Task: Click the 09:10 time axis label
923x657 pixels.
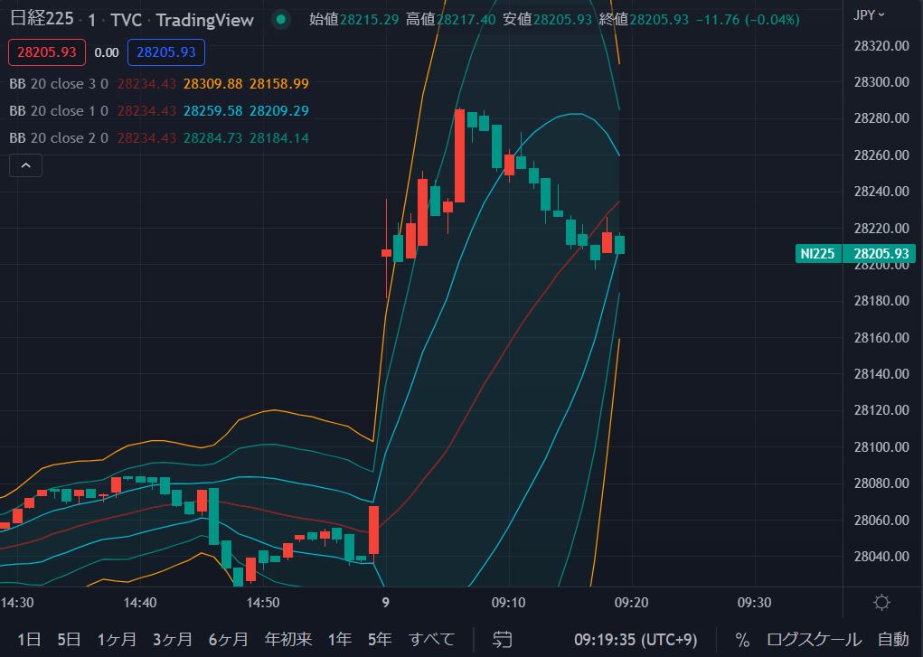Action: point(509,603)
